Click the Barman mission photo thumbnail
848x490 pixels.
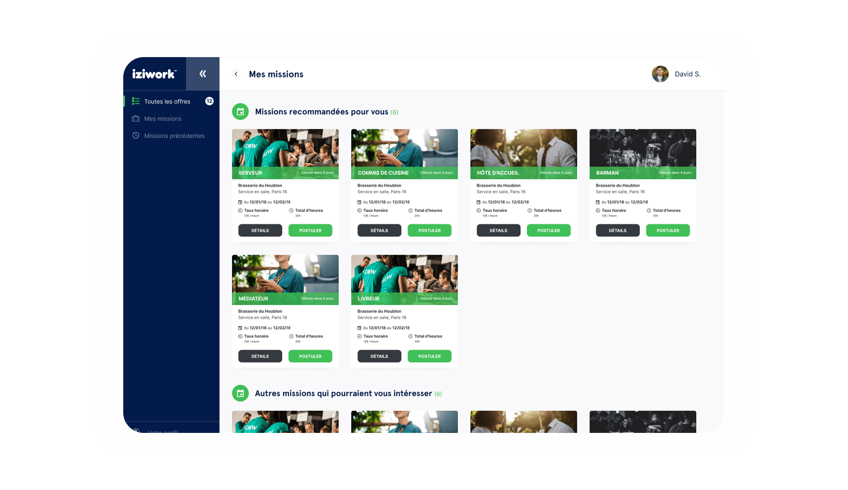click(x=642, y=148)
